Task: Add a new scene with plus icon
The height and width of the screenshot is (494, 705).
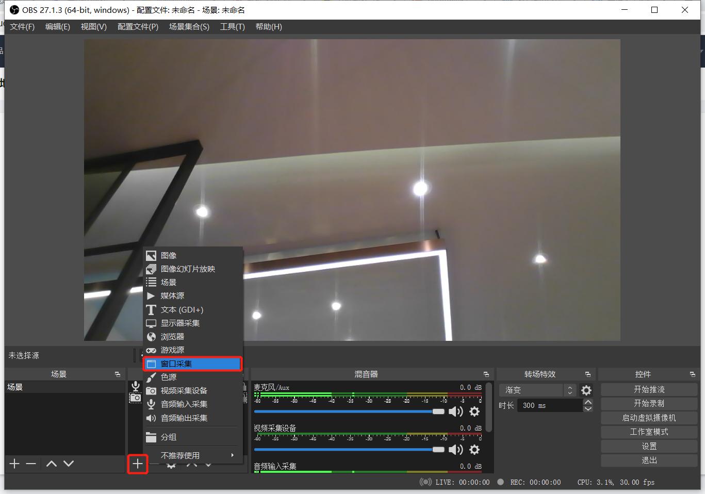Action: pos(14,464)
